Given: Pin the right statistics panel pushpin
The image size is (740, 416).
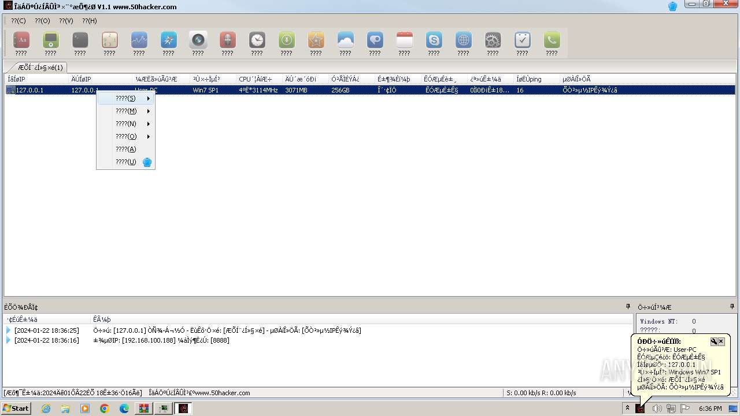Looking at the screenshot, I should point(733,307).
